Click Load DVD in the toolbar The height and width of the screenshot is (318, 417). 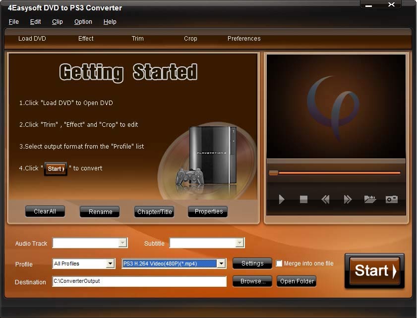click(x=32, y=39)
